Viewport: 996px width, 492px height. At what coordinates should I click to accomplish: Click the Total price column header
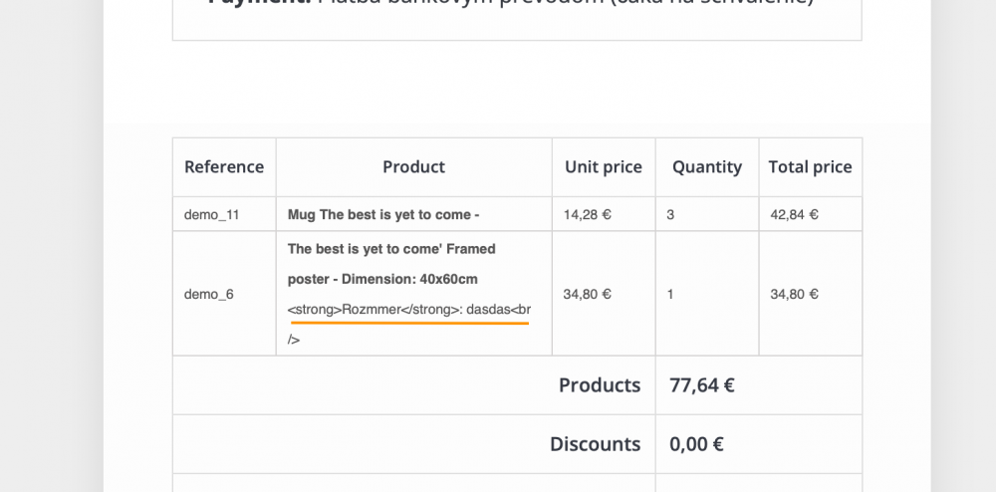point(810,167)
